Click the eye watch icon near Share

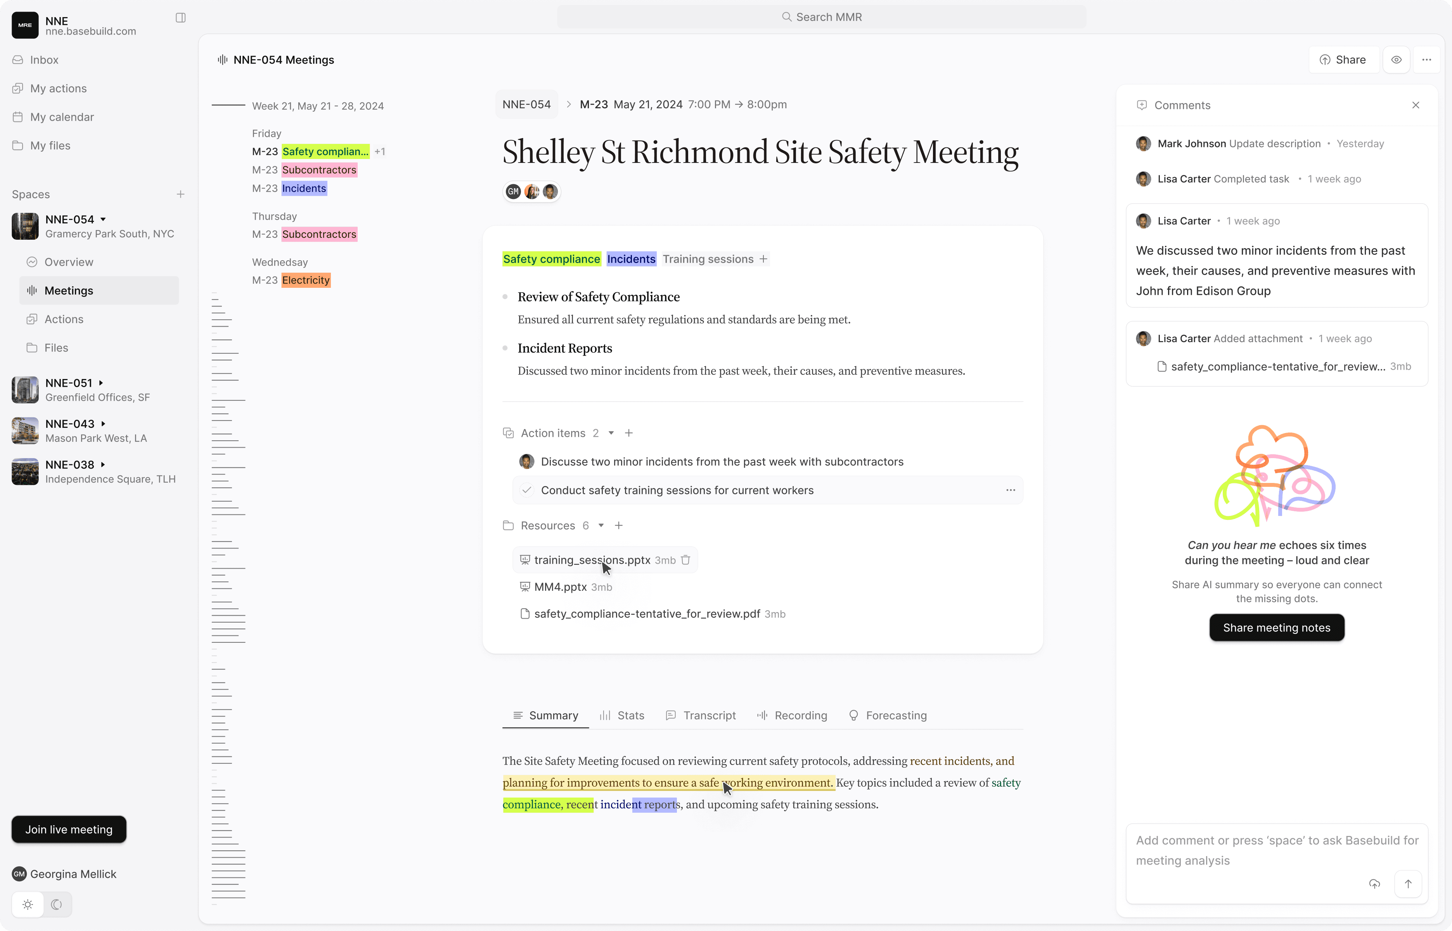coord(1397,60)
